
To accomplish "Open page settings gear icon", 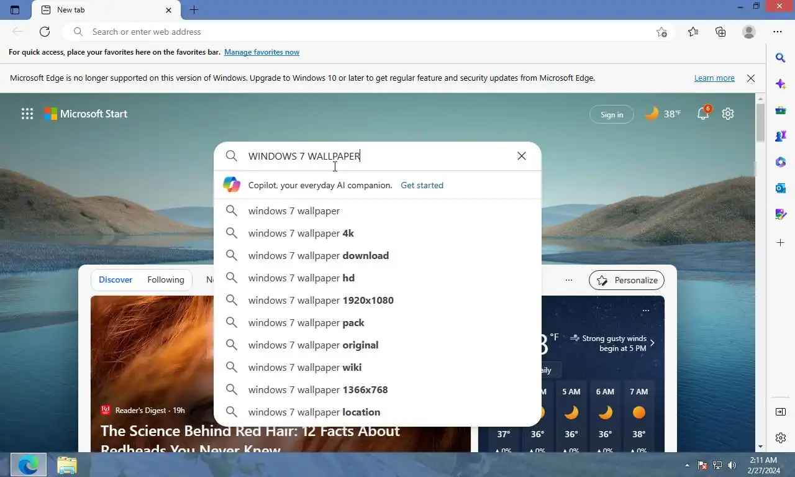I will (x=728, y=114).
